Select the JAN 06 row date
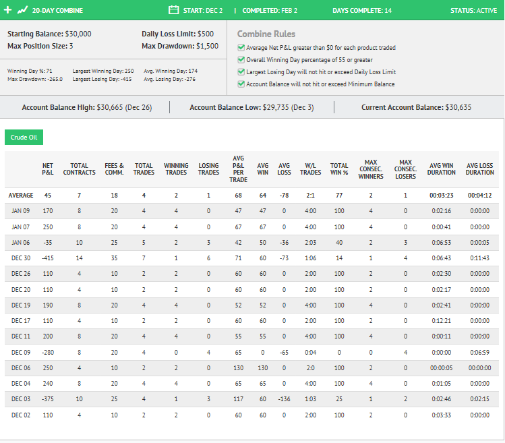This screenshot has width=505, height=443. [x=21, y=242]
